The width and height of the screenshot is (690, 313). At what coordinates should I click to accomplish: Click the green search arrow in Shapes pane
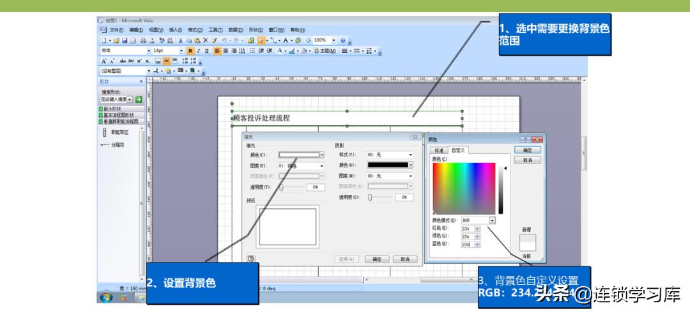pos(139,100)
